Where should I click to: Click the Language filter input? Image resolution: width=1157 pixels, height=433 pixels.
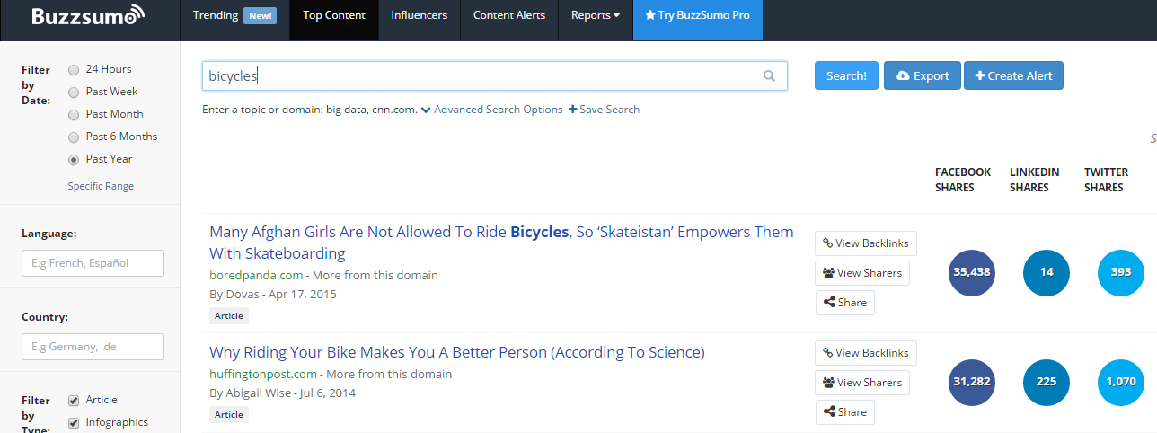(x=93, y=263)
